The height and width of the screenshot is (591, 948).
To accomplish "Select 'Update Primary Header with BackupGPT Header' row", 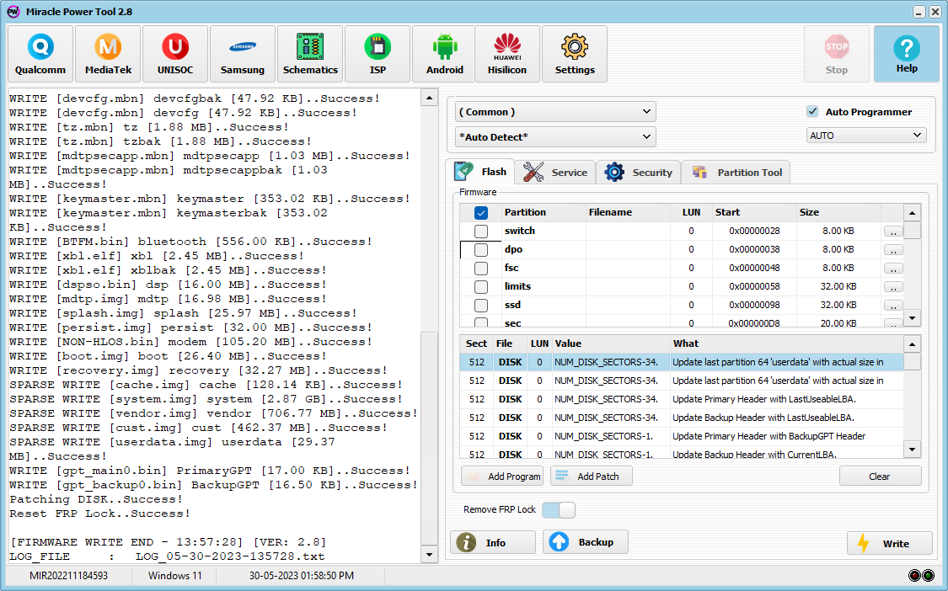I will tap(682, 436).
